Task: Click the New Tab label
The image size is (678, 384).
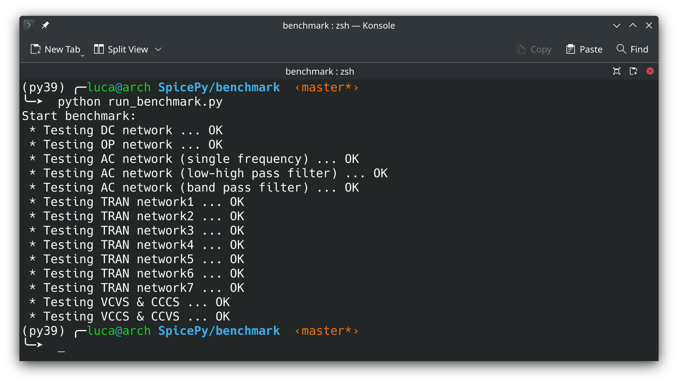Action: 62,49
